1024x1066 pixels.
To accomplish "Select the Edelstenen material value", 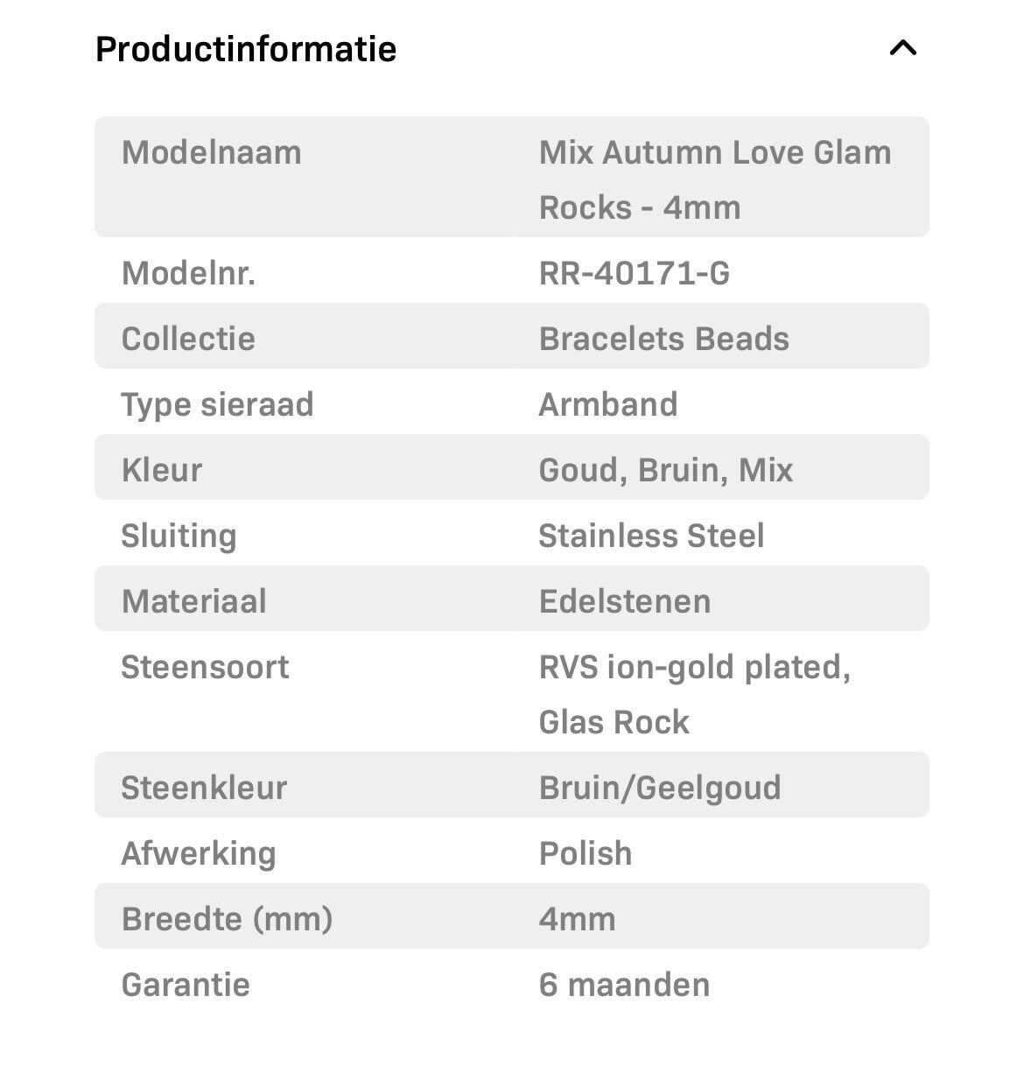I will click(x=625, y=601).
